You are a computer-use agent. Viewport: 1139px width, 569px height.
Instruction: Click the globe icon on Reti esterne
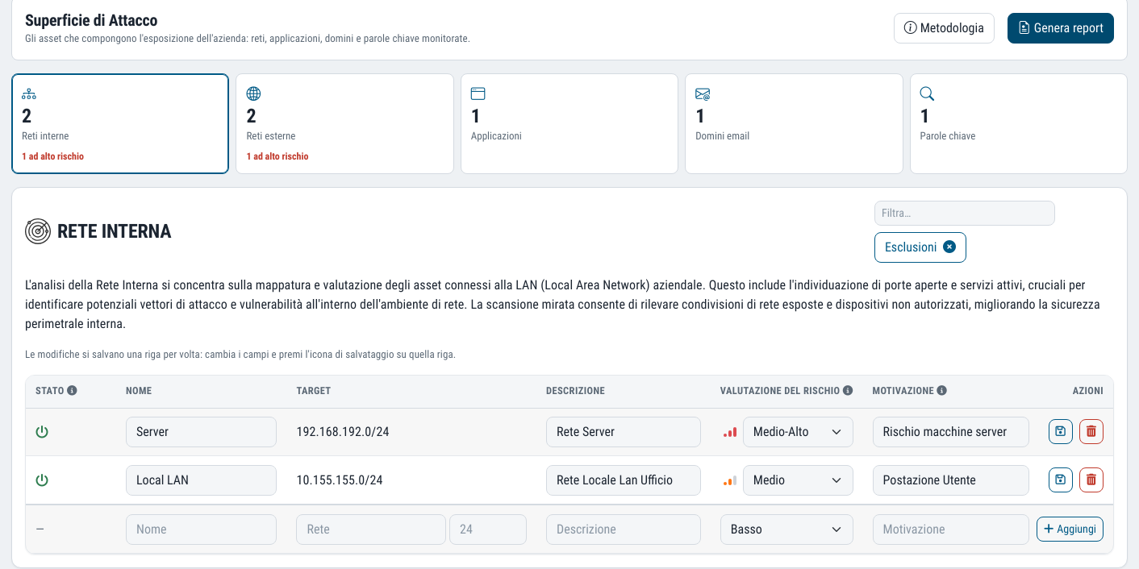pyautogui.click(x=254, y=94)
